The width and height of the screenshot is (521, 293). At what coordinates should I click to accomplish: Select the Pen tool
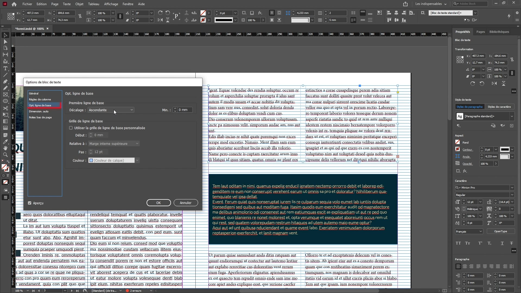point(5,81)
